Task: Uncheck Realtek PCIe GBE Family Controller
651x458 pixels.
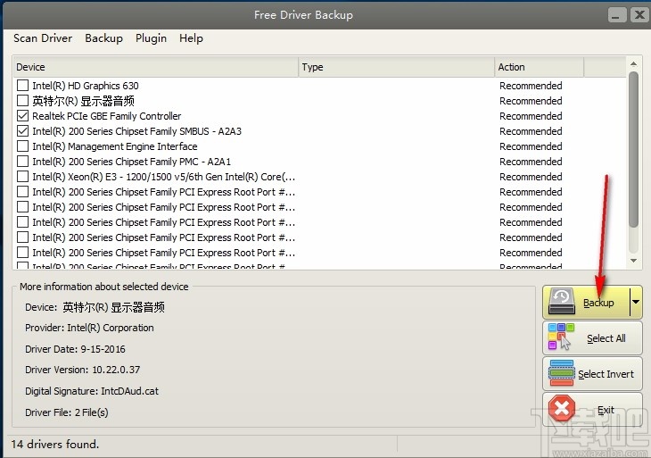Action: (22, 116)
